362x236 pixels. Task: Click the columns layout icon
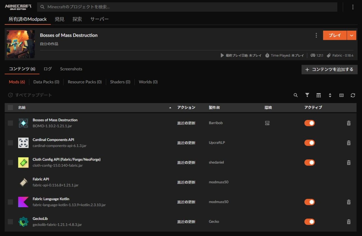click(x=341, y=95)
